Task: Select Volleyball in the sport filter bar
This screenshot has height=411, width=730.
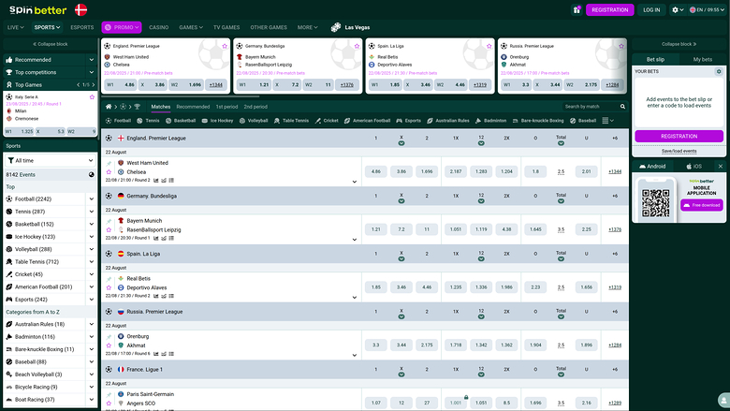Action: coord(254,121)
